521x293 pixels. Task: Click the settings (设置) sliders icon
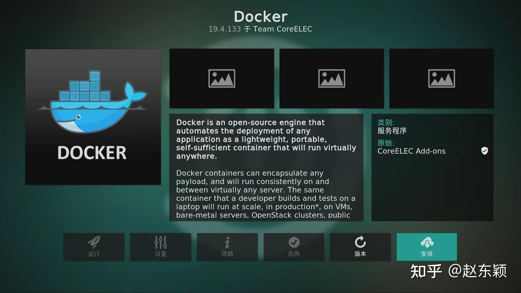(161, 242)
